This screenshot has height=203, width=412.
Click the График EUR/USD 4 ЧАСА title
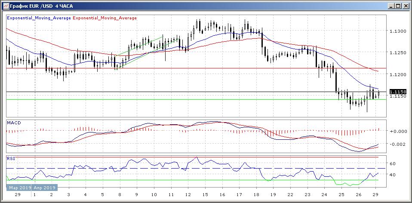[x=41, y=6]
